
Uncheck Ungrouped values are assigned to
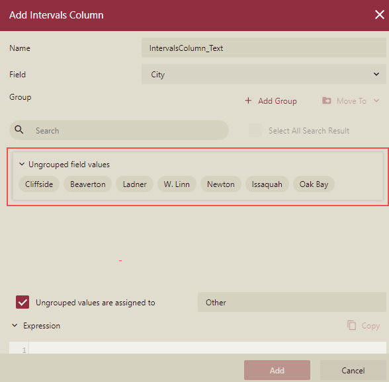click(22, 302)
